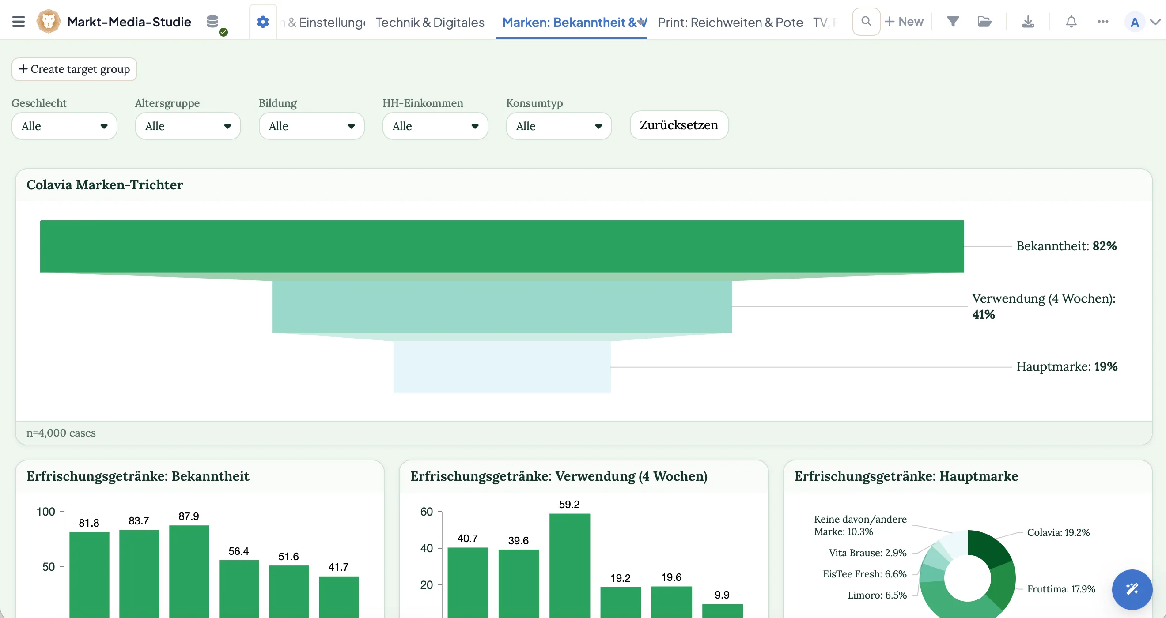Open the active tab's dropdown arrow
This screenshot has width=1166, height=618.
(641, 22)
